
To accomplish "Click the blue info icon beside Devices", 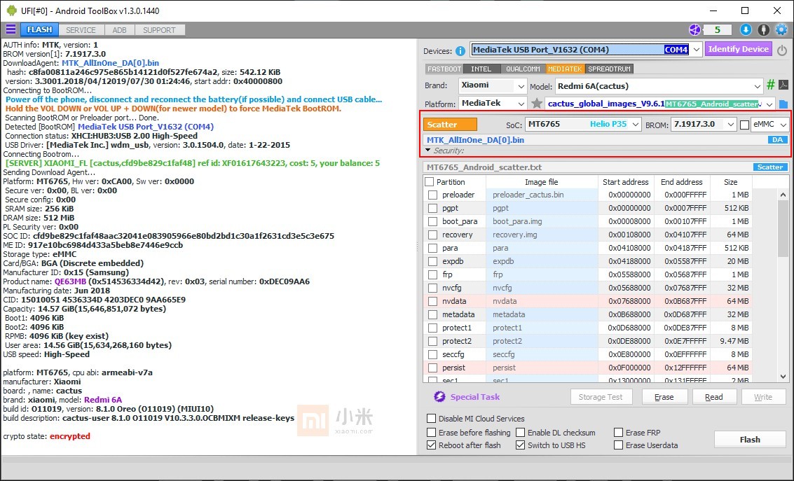I will [460, 51].
